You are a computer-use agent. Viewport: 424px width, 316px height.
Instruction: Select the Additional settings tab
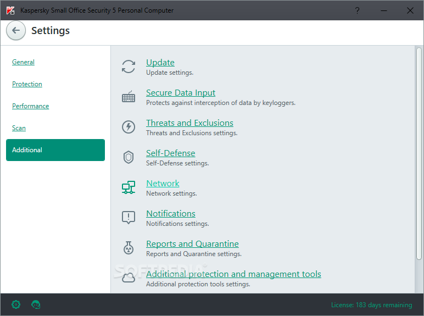pyautogui.click(x=55, y=150)
